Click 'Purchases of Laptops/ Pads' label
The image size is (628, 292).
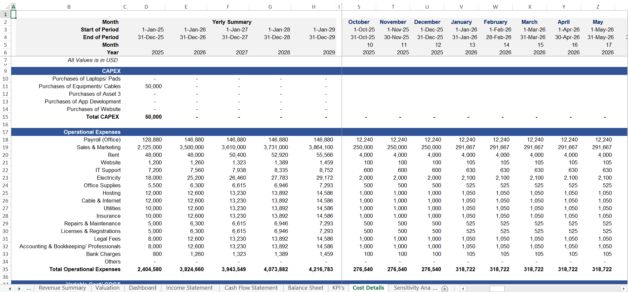(x=86, y=79)
